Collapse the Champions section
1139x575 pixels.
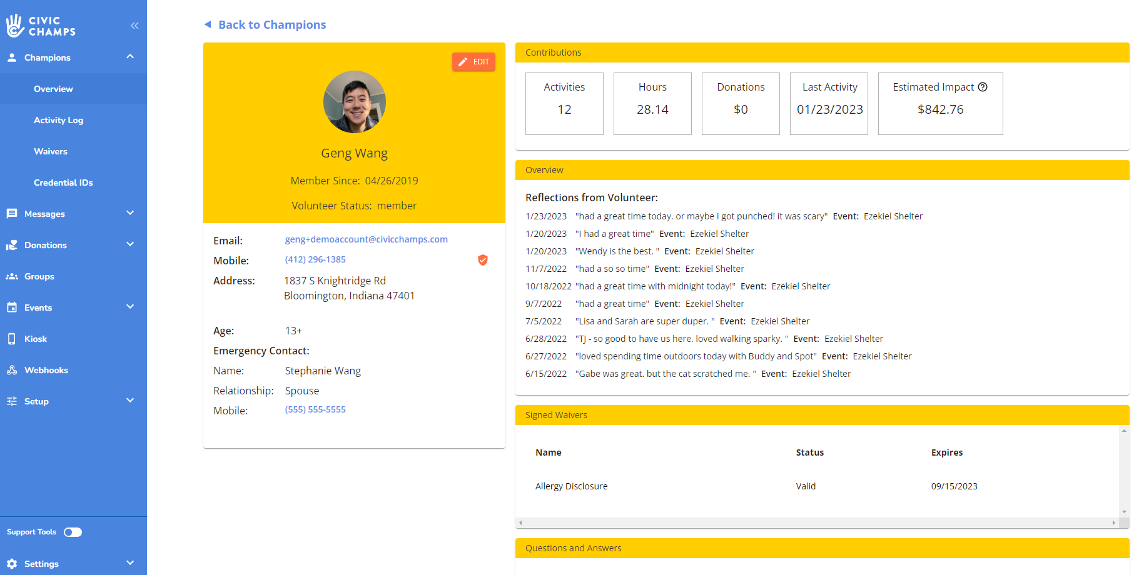click(130, 56)
